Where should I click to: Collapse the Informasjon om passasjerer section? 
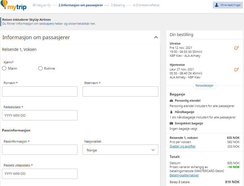click(x=156, y=37)
